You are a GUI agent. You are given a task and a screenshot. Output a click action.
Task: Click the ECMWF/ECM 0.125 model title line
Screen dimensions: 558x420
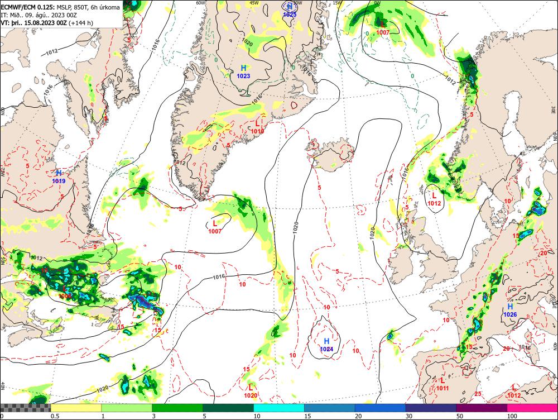[60, 7]
